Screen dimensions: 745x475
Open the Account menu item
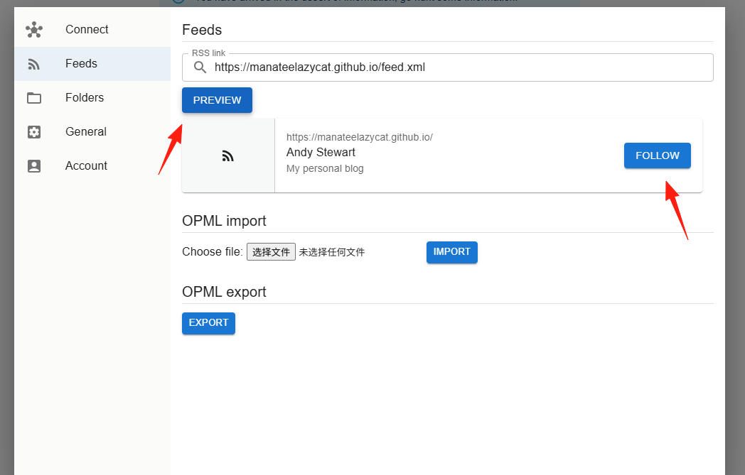click(92, 166)
